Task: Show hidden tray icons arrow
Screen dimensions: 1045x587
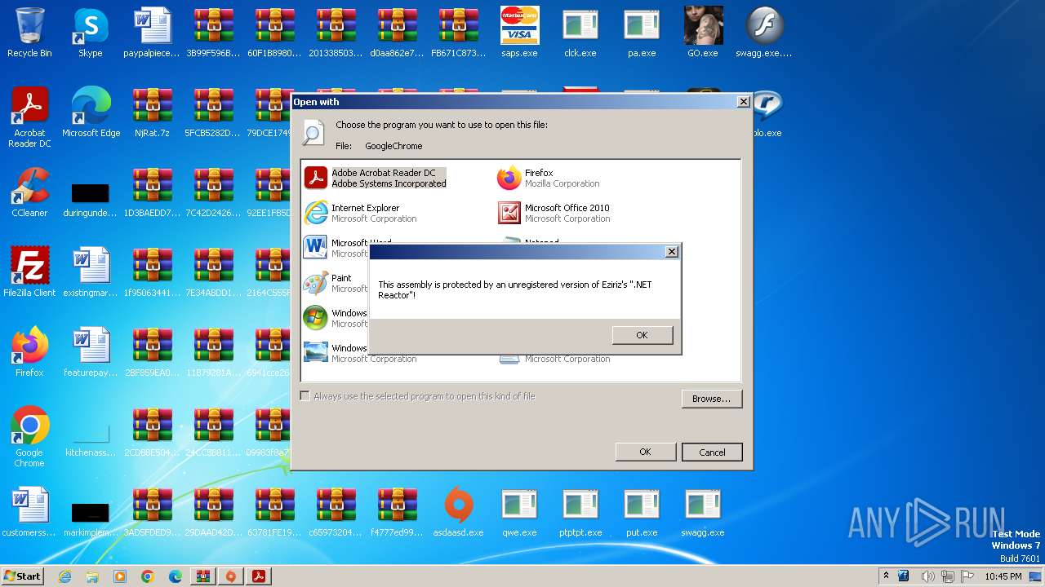Action: pos(886,576)
